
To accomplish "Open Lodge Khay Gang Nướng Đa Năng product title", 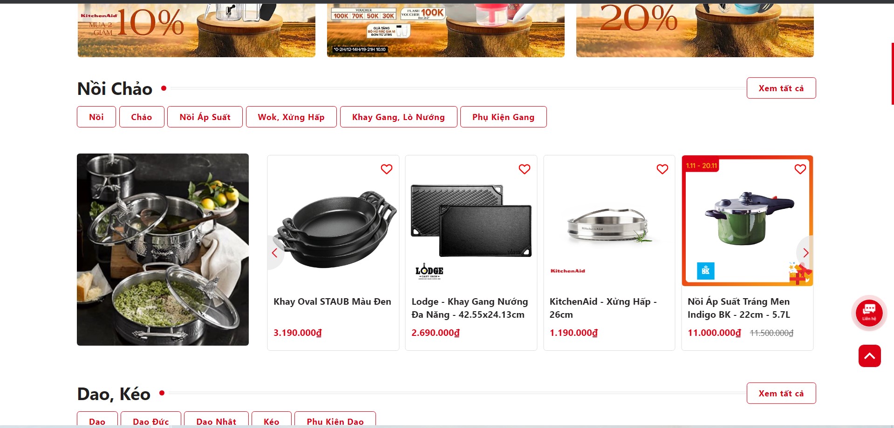I will (x=470, y=308).
